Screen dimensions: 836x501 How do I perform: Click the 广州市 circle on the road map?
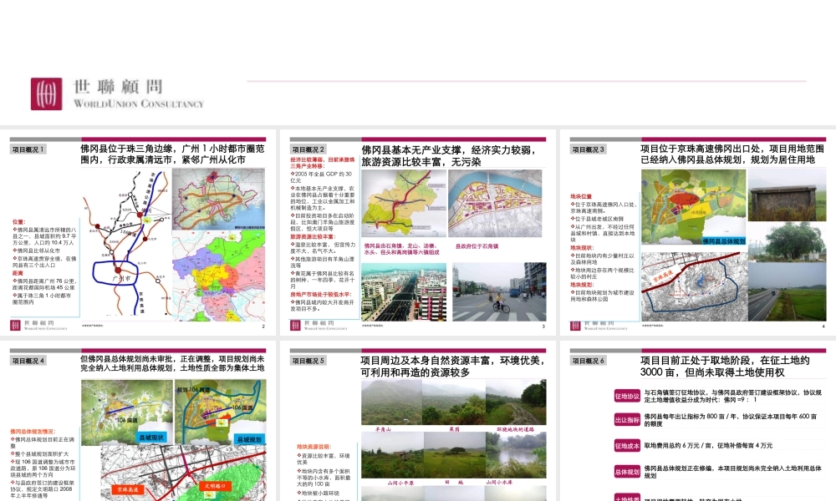click(x=115, y=274)
